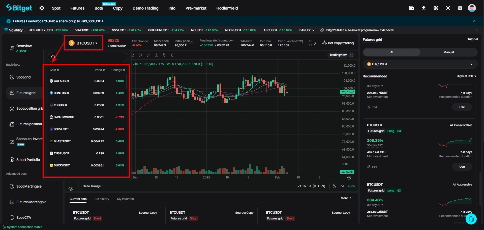
Task: Open the Spot menu in top navigation
Action: tap(56, 8)
